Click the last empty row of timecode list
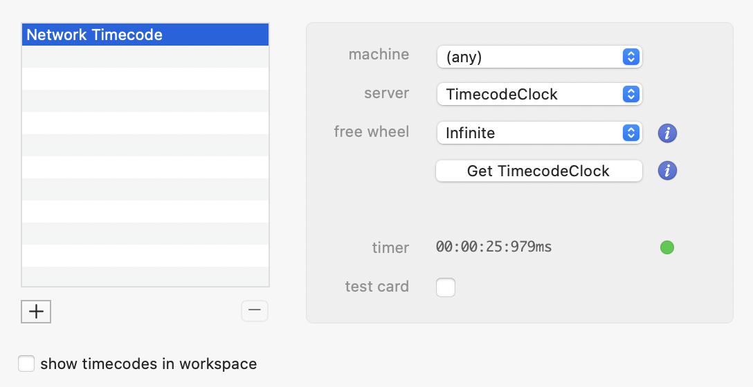This screenshot has height=387, width=753. pyautogui.click(x=145, y=277)
